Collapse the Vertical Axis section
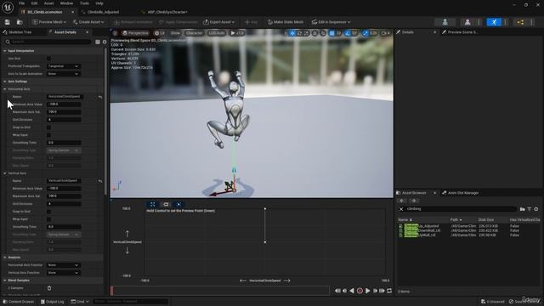The width and height of the screenshot is (544, 306). (x=5, y=173)
